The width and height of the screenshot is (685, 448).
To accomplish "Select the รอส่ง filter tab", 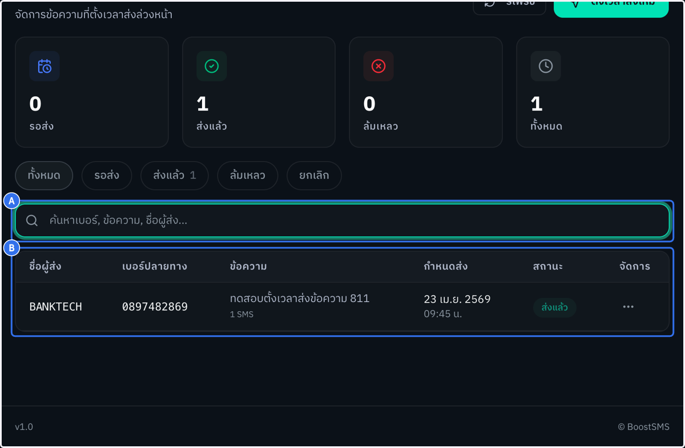I will [x=107, y=176].
